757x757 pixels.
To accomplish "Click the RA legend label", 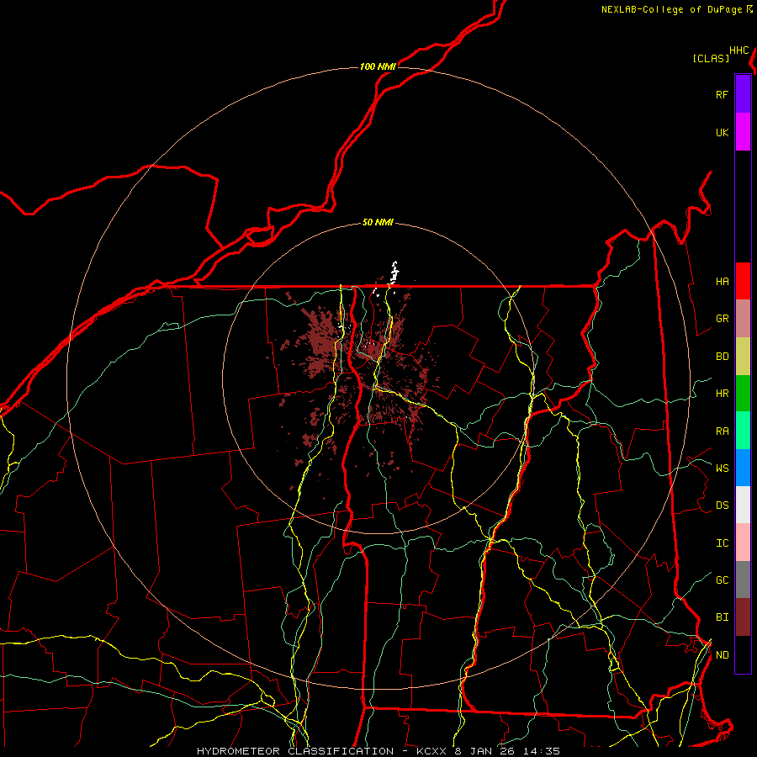I will coord(722,431).
